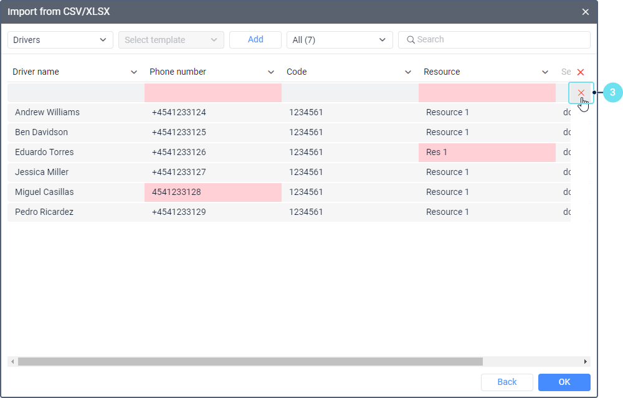
Task: Open the Drivers type dropdown
Action: [60, 40]
